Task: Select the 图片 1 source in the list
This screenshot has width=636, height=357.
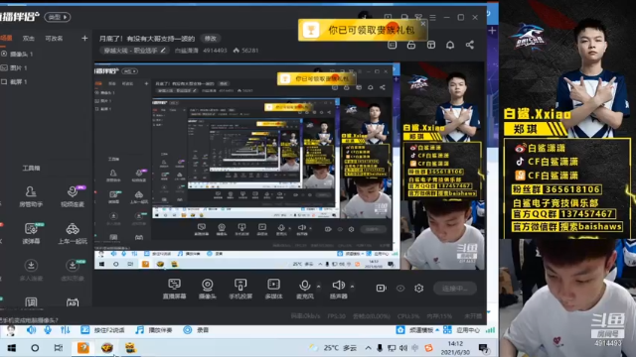Action: click(x=15, y=68)
